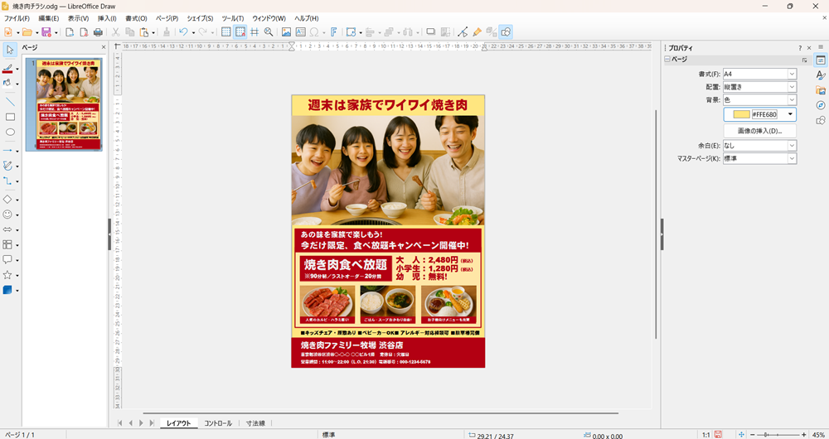829x439 pixels.
Task: Select the 3D Objects cube tool
Action: (7, 290)
